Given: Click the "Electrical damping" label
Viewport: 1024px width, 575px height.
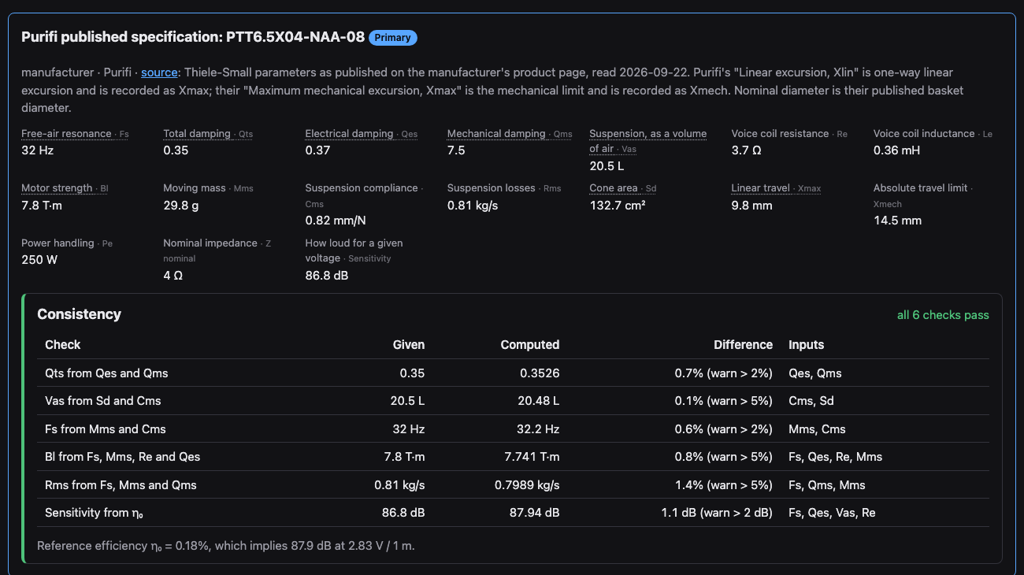Looking at the screenshot, I should pos(349,134).
